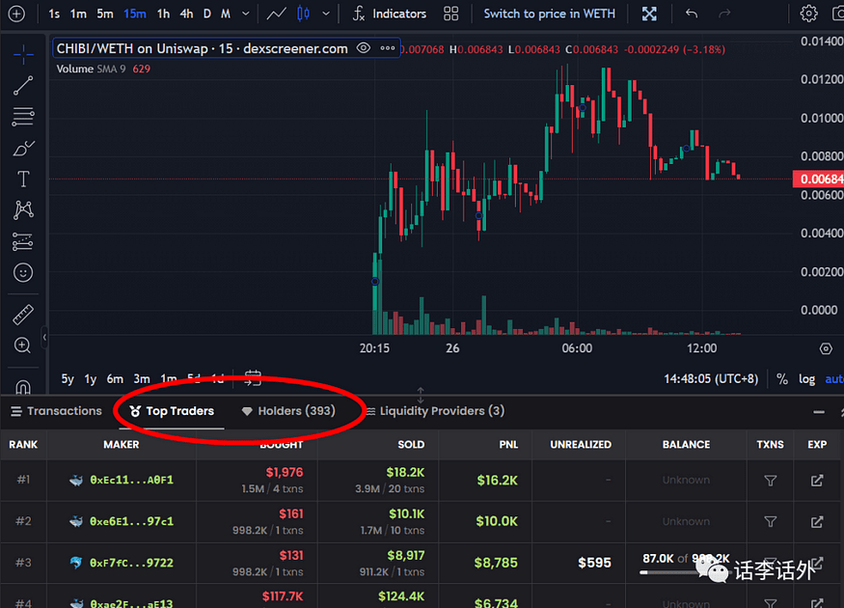Viewport: 844px width, 608px height.
Task: Activate the zoom in tool
Action: [x=22, y=345]
